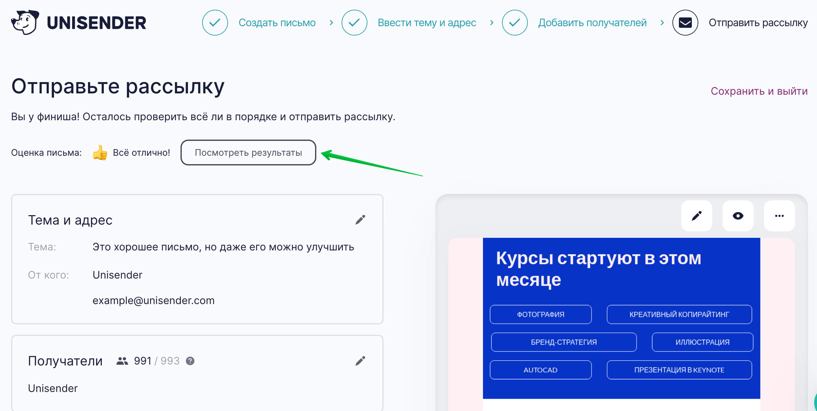Click ФОТОГРАФИЯ button in email preview
Screen dimensions: 817x411
tap(540, 314)
